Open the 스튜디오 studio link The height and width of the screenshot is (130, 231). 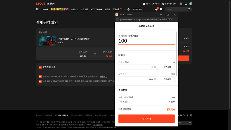(156, 4)
